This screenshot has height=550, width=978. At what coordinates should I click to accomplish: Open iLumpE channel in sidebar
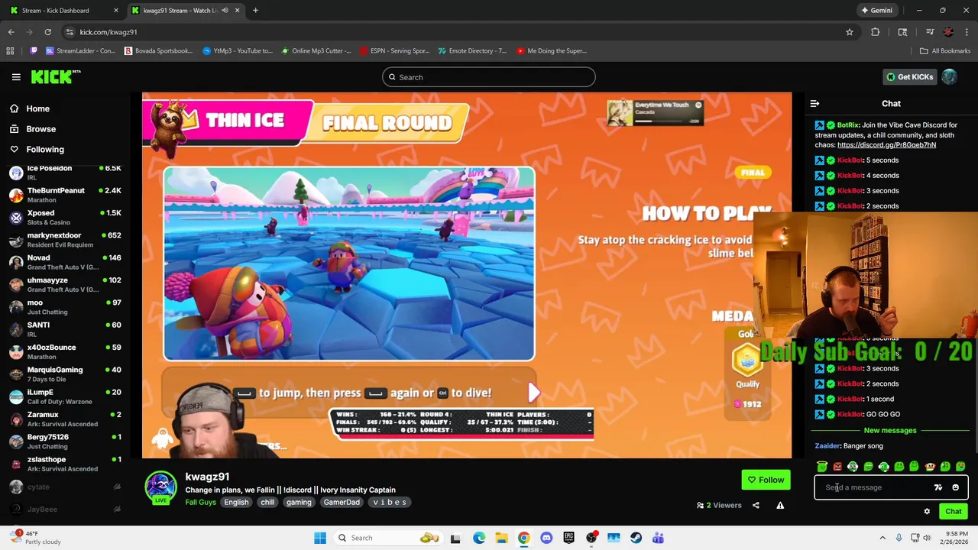pos(65,396)
